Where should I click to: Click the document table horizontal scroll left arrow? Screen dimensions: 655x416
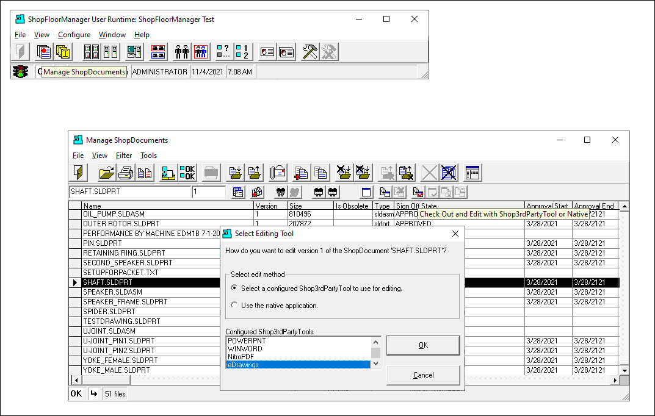point(76,380)
